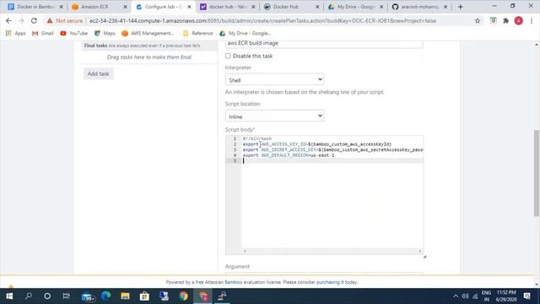
Task: Open Chrome three-dot menu
Action: point(532,20)
